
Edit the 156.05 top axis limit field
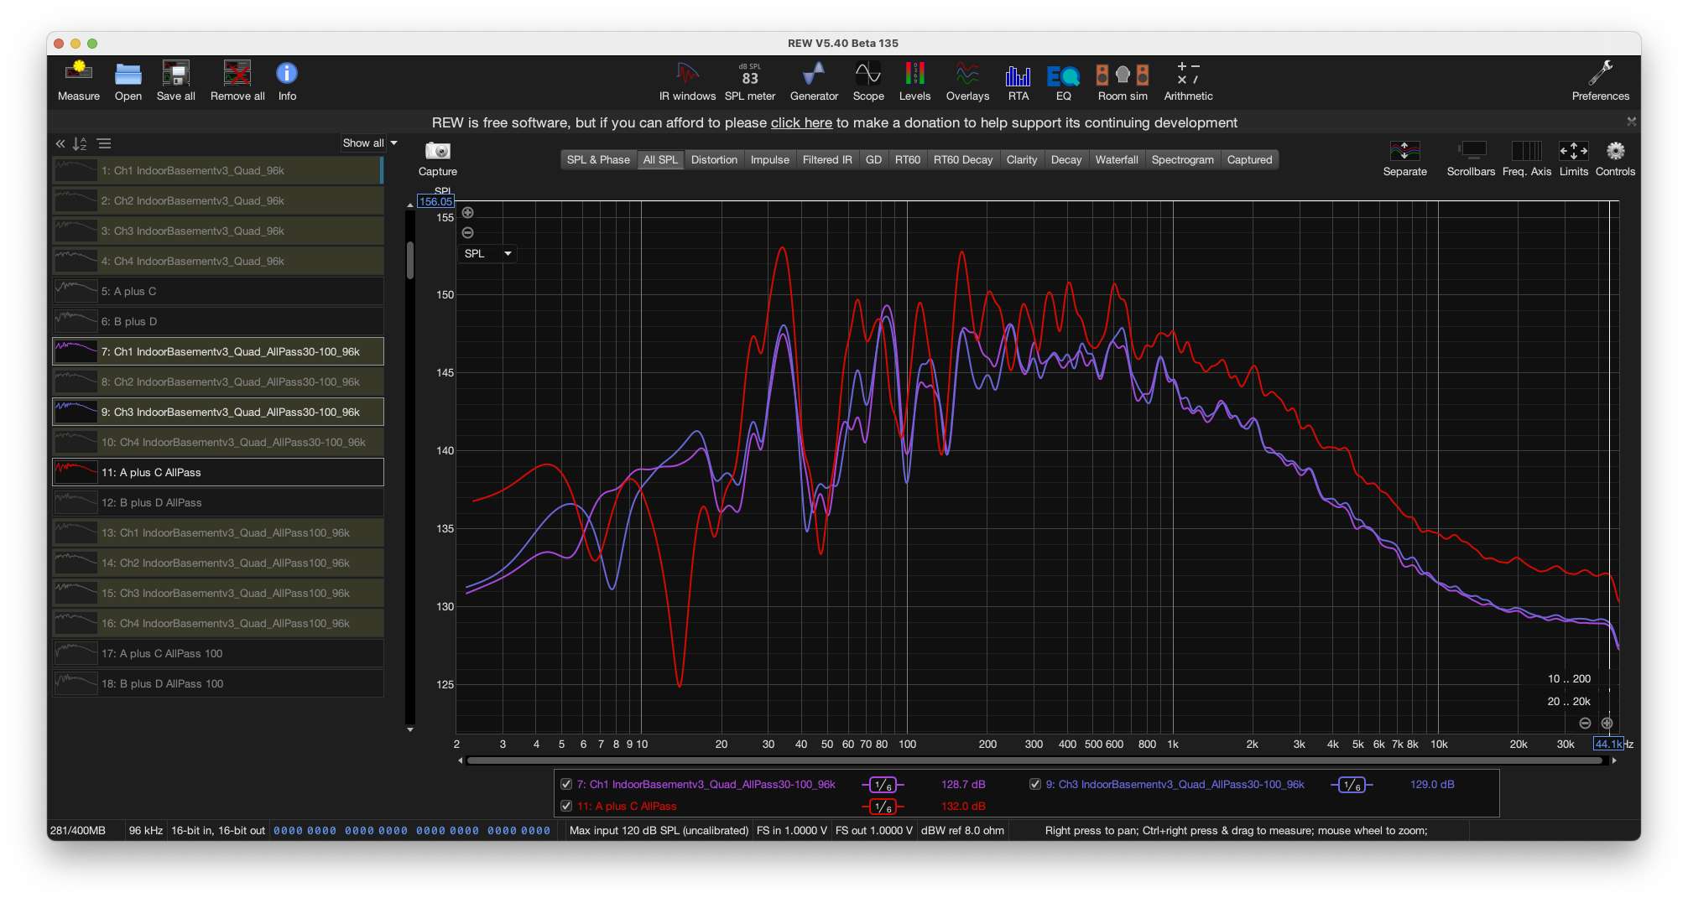tap(435, 201)
